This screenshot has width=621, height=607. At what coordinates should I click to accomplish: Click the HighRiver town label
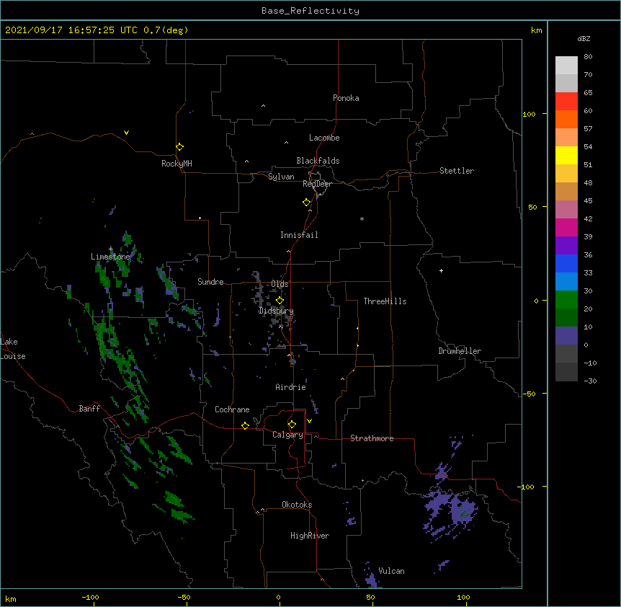click(x=310, y=536)
